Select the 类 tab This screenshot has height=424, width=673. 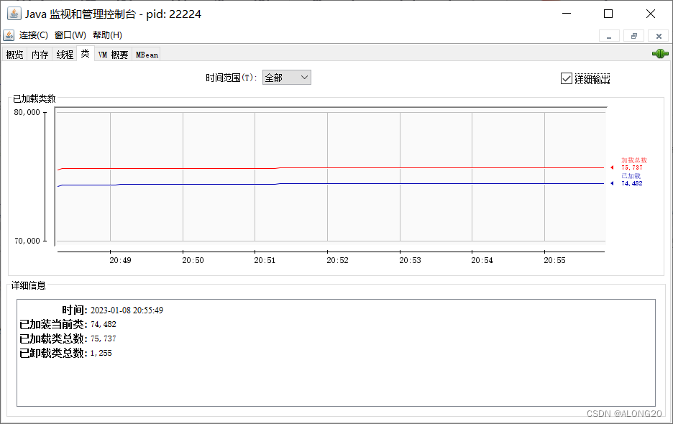(86, 53)
